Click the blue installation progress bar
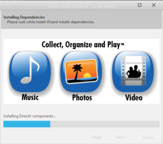The image size is (163, 144). click(81, 124)
